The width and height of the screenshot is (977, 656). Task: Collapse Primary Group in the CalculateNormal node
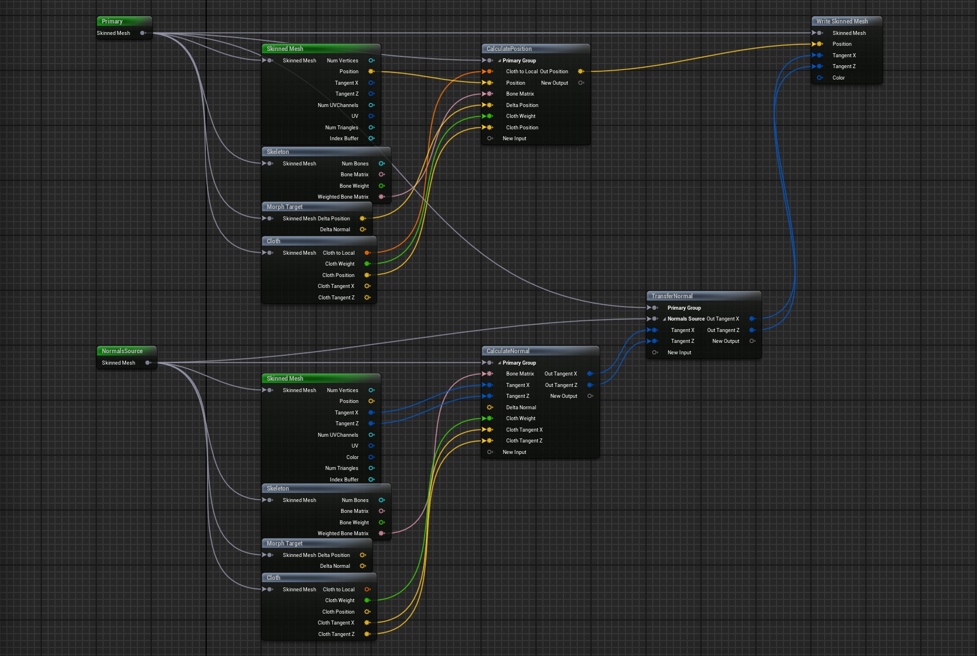tap(499, 363)
